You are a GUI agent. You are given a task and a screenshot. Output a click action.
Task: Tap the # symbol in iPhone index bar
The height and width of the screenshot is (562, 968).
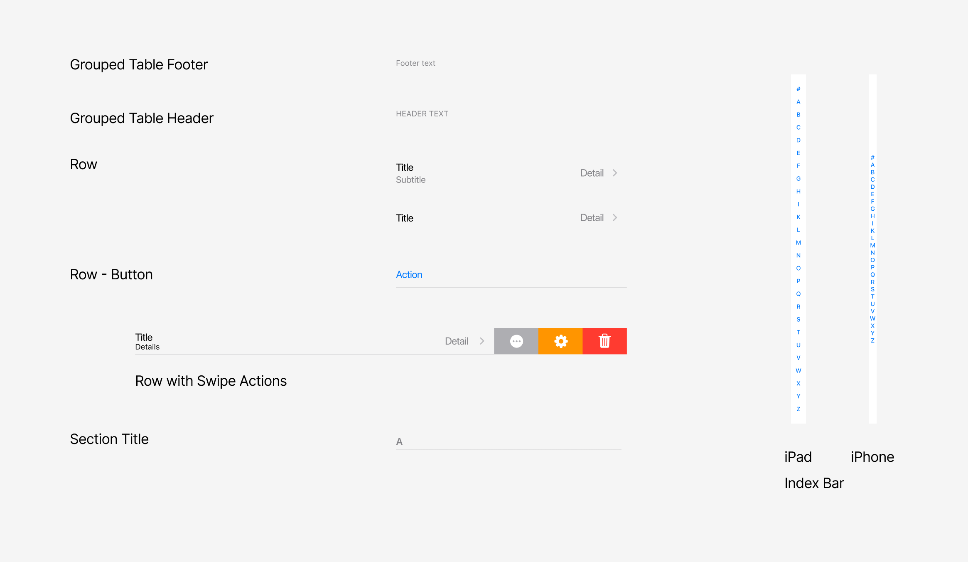click(x=872, y=158)
